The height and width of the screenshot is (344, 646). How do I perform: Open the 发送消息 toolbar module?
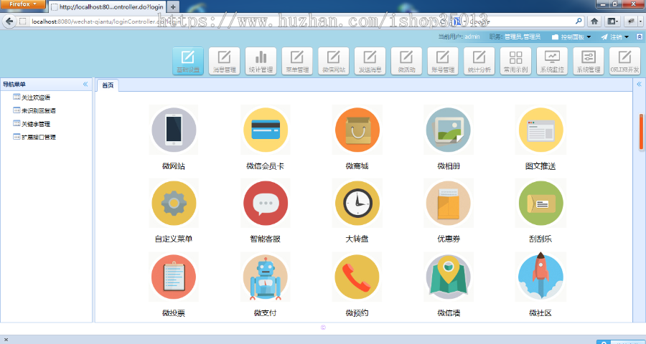pos(370,61)
